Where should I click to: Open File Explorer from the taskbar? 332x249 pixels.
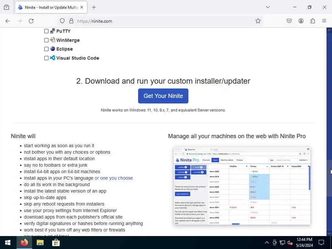click(x=40, y=243)
